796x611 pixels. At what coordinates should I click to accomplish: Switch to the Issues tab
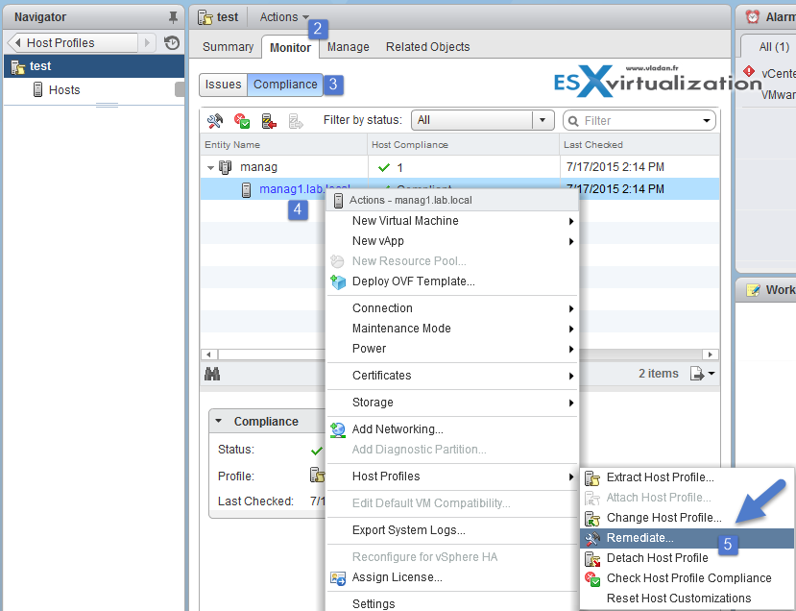(x=223, y=84)
